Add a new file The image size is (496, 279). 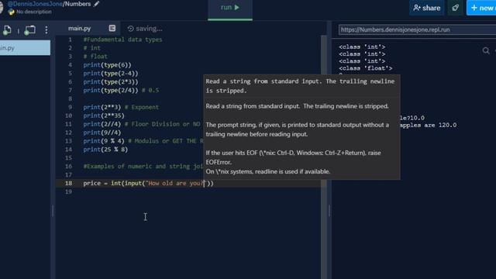point(7,30)
